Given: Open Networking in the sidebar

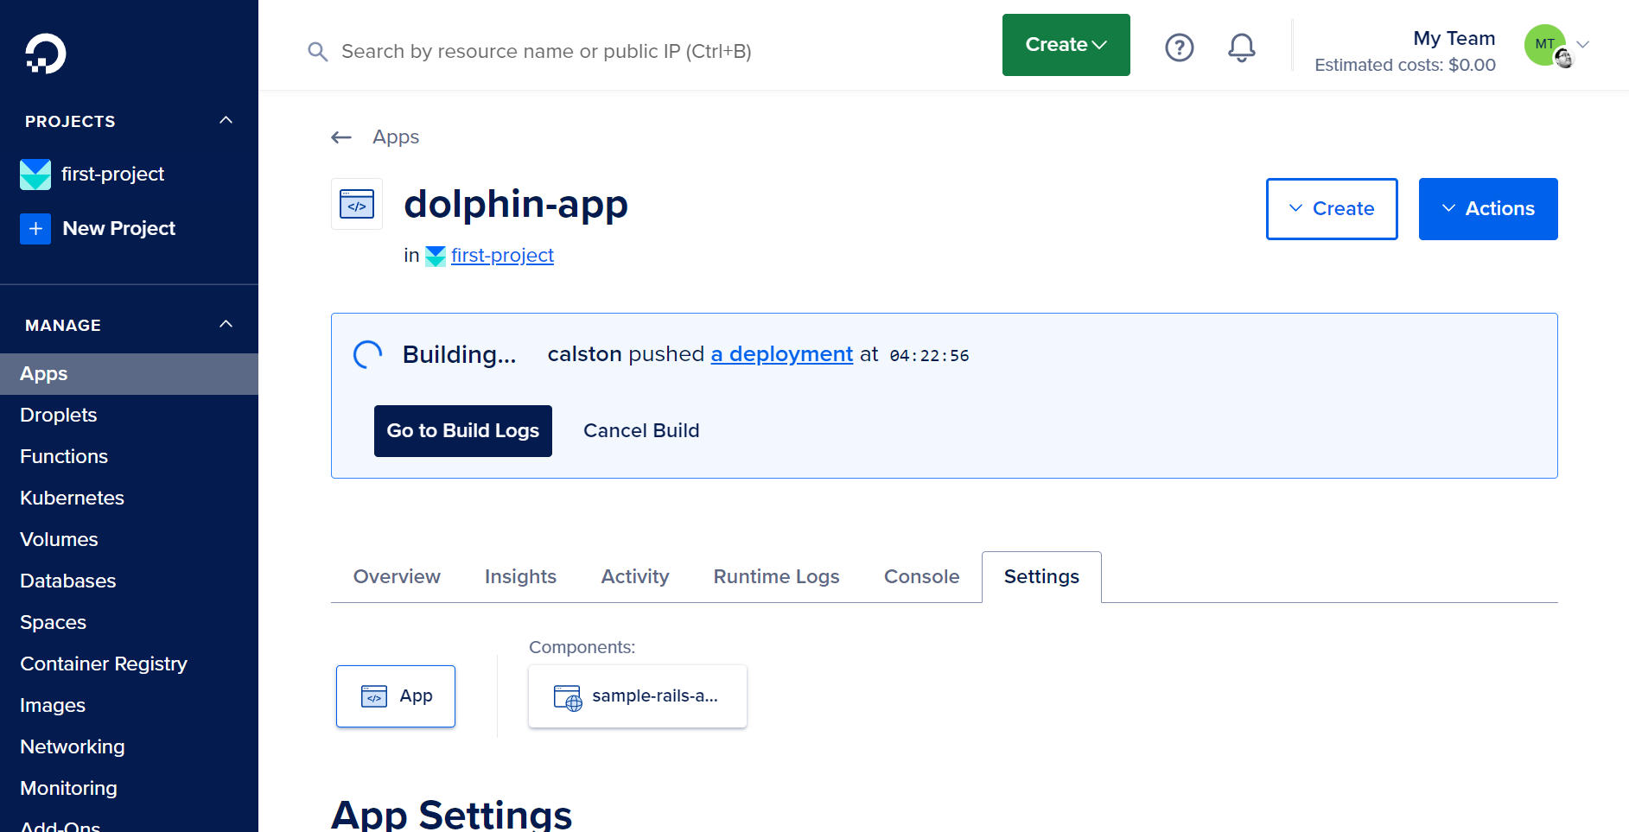Looking at the screenshot, I should tap(129, 747).
